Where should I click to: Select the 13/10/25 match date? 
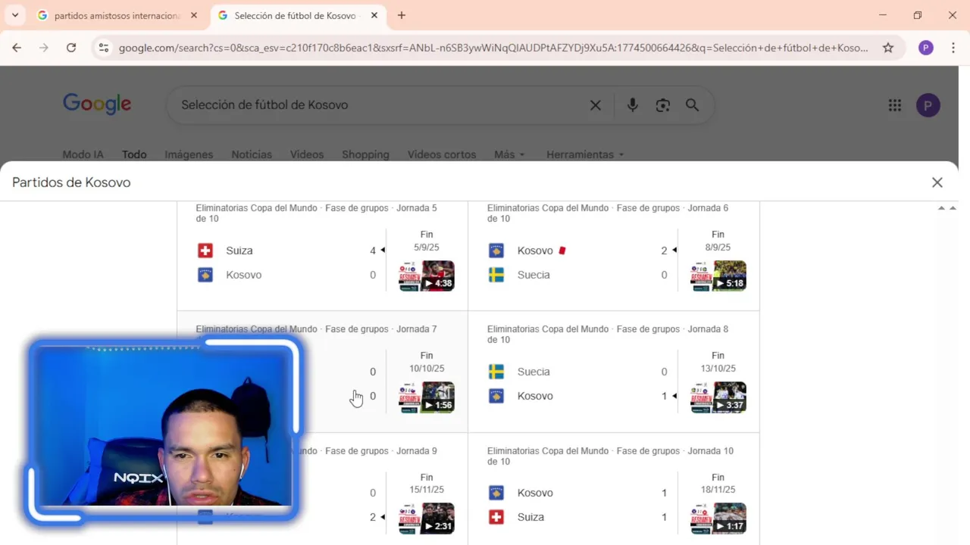[x=718, y=369]
